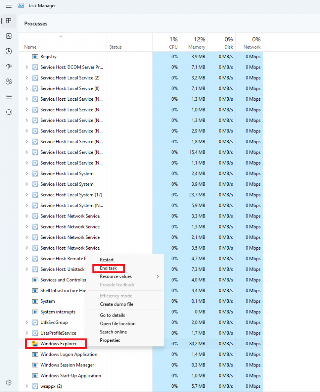Click the System process icon

tap(35, 301)
